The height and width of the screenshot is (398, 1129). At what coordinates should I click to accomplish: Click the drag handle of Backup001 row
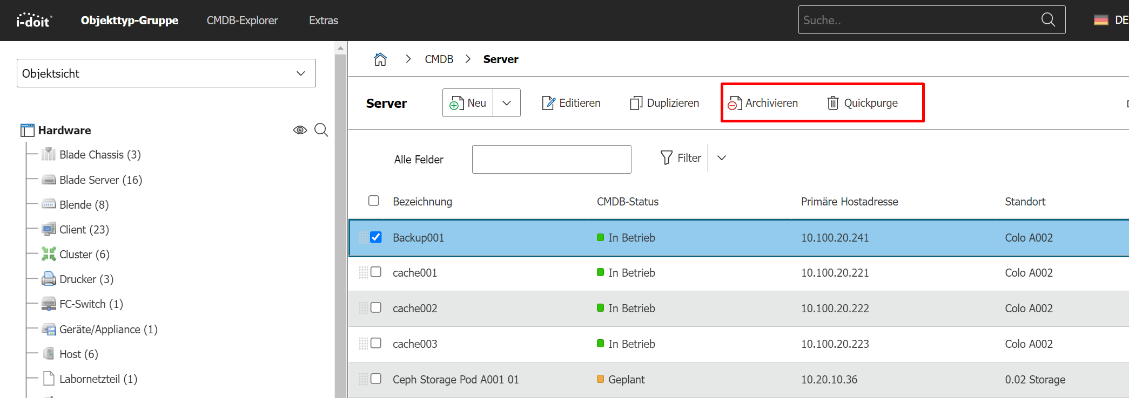(363, 237)
